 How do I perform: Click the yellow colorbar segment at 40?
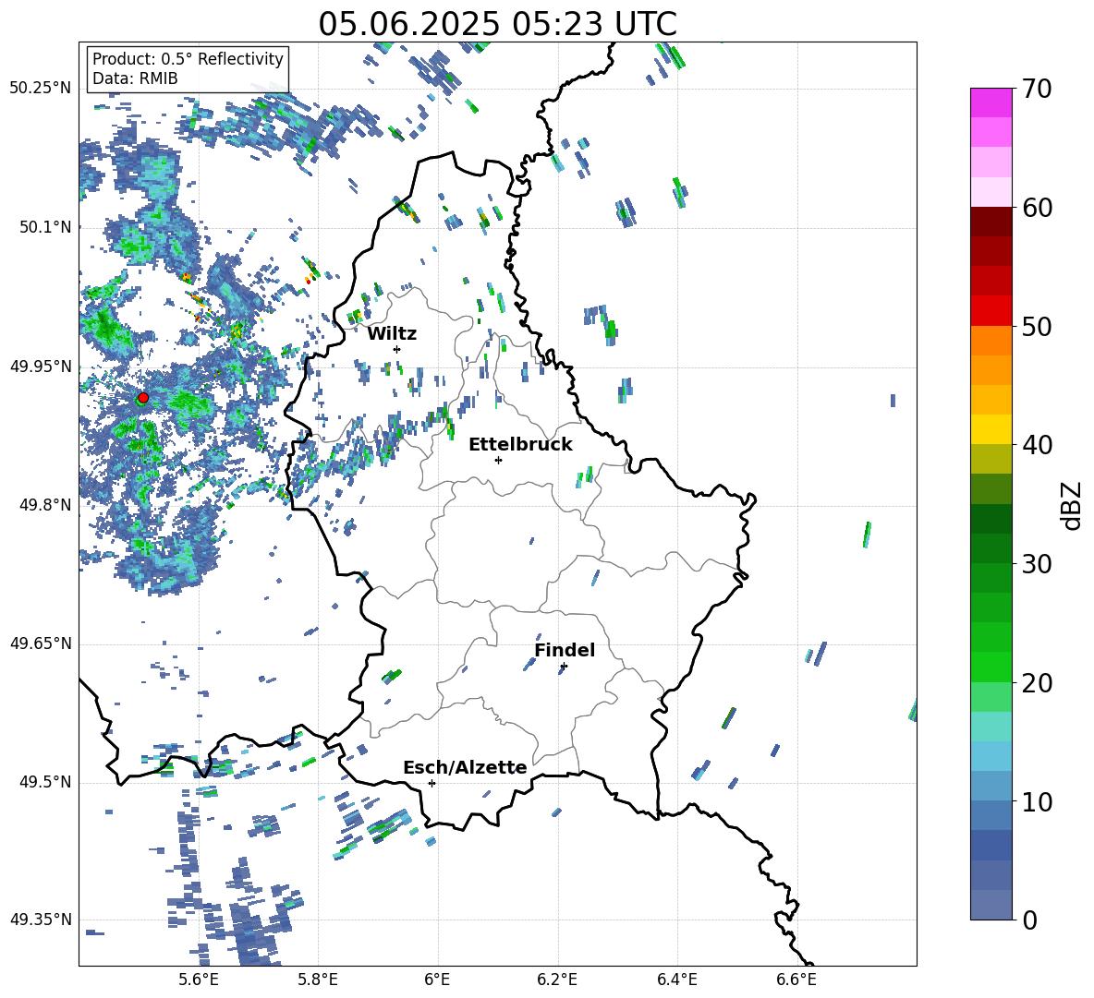point(991,430)
